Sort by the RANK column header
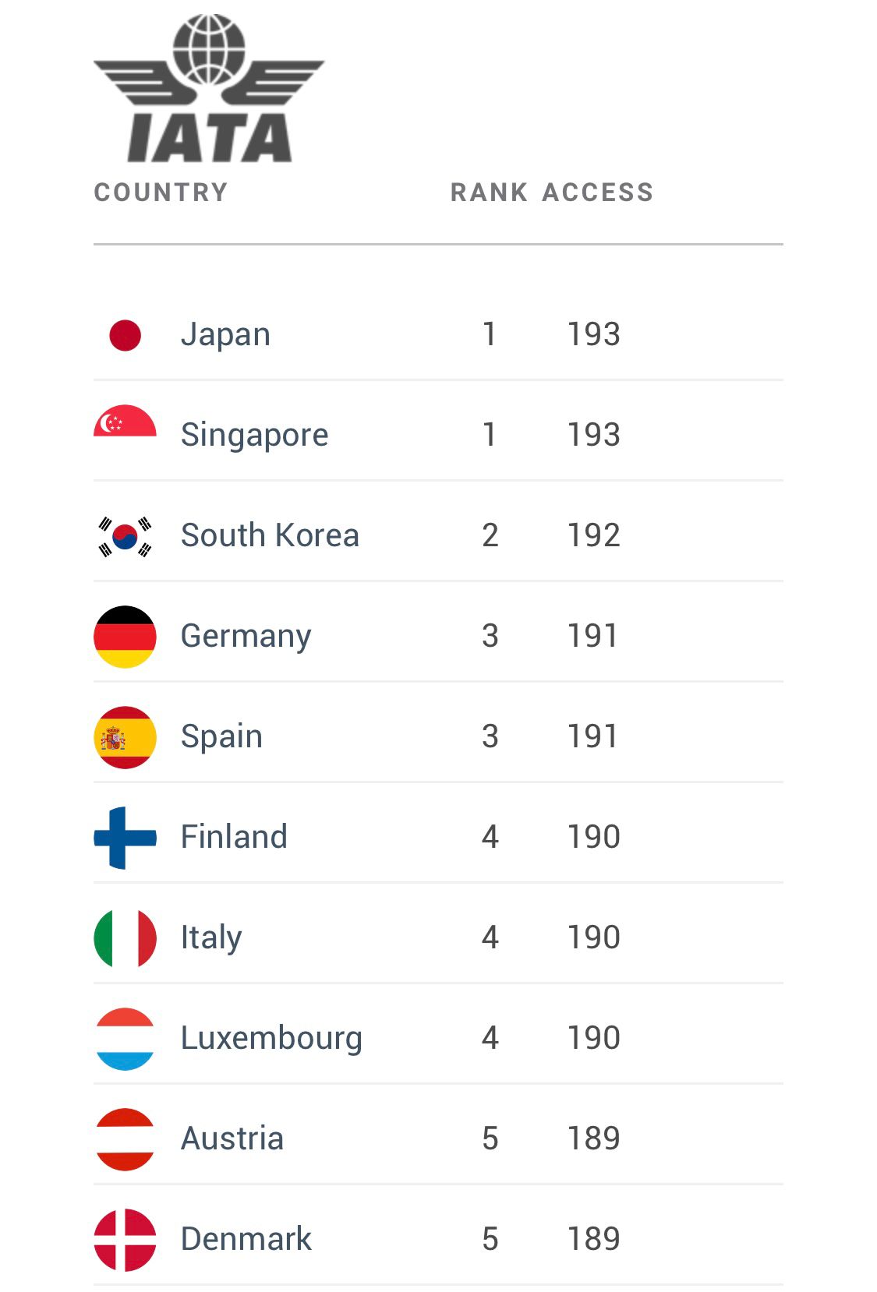877x1292 pixels. [489, 192]
